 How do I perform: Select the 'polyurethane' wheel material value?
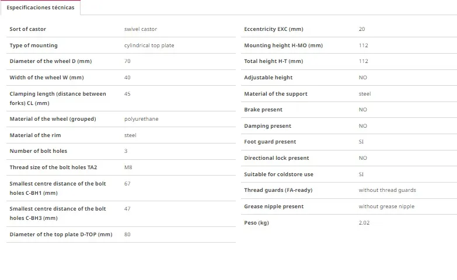(141, 119)
